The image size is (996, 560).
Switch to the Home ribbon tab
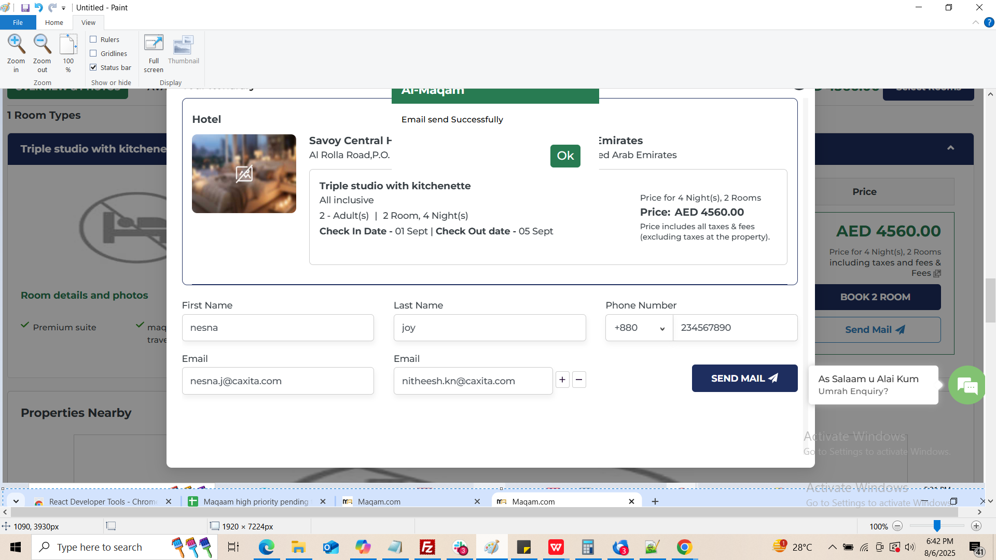pos(54,22)
